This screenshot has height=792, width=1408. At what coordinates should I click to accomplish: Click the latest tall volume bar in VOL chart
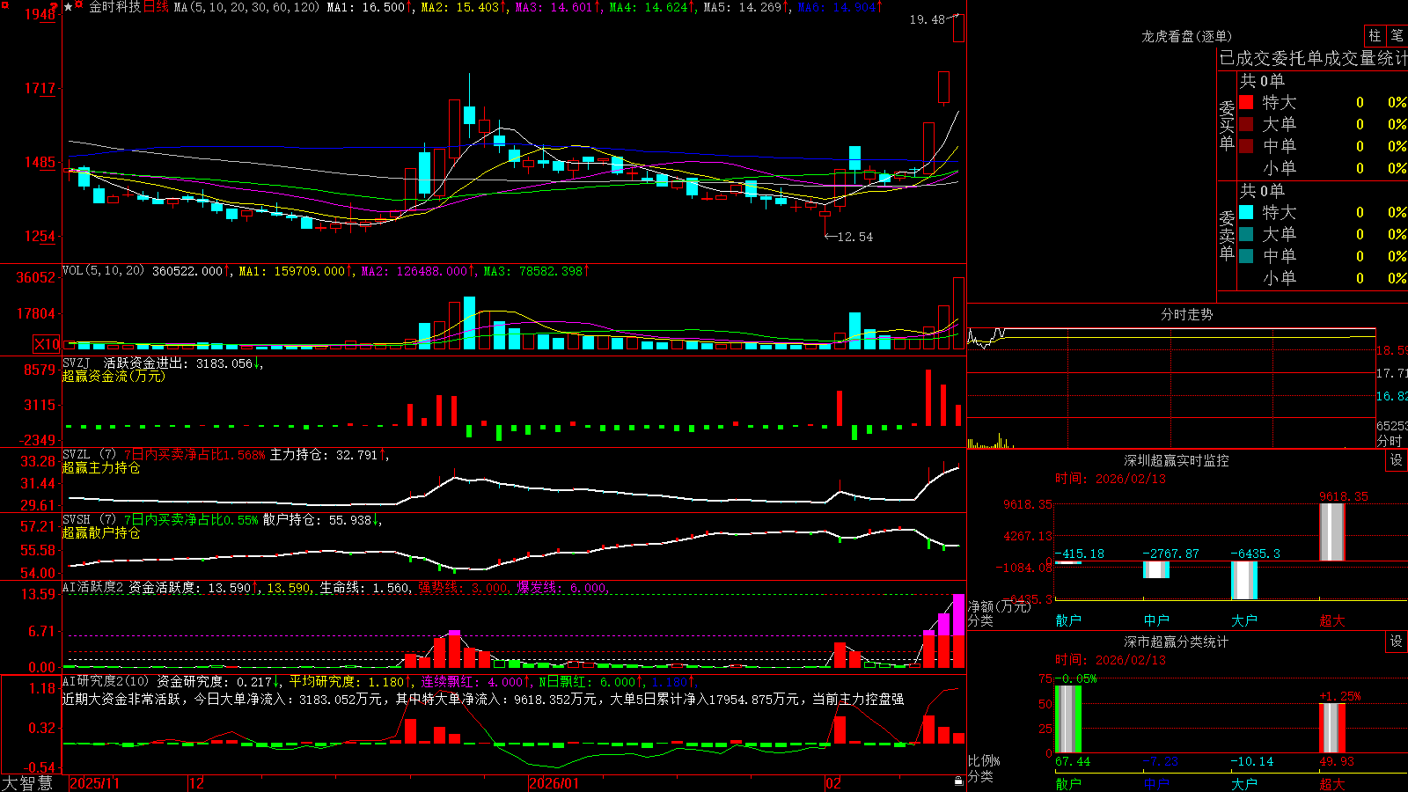point(959,313)
